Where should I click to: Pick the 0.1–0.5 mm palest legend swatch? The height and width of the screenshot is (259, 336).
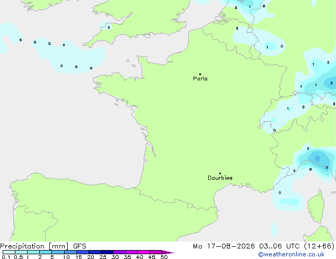tap(9, 252)
